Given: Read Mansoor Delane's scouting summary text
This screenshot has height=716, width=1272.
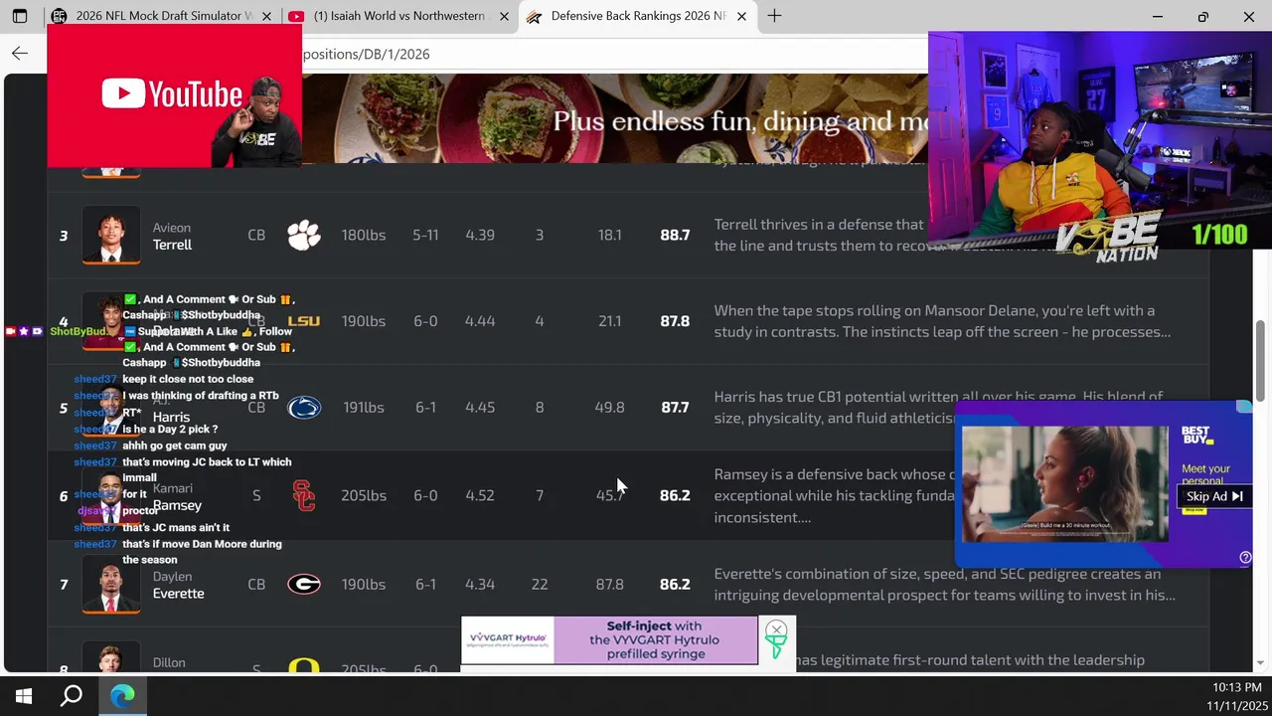Looking at the screenshot, I should [x=942, y=321].
